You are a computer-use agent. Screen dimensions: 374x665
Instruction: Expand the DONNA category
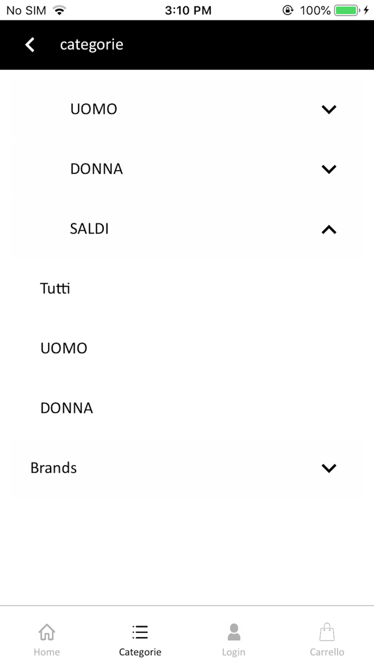point(187,168)
